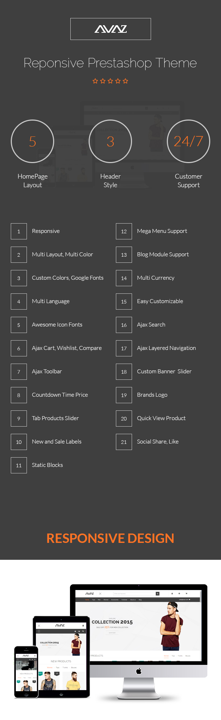
Task: Select the 3 Header Style circle
Action: (110, 141)
